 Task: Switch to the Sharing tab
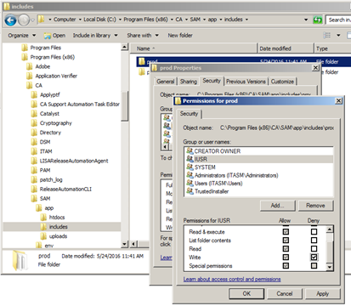tap(189, 82)
